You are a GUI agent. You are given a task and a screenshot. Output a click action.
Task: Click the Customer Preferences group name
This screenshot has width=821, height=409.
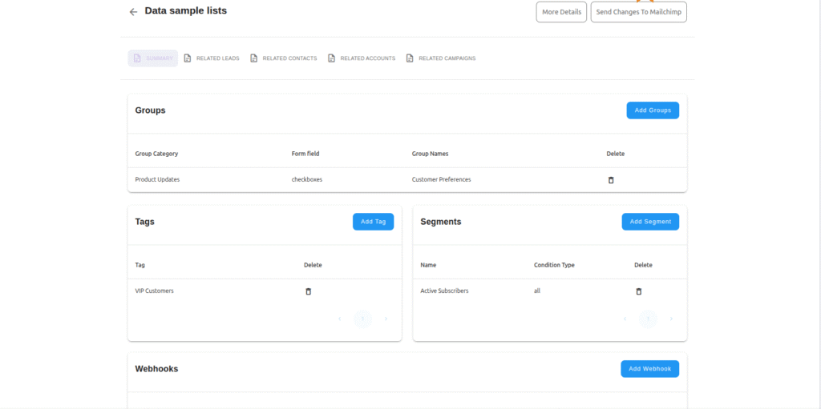point(442,179)
